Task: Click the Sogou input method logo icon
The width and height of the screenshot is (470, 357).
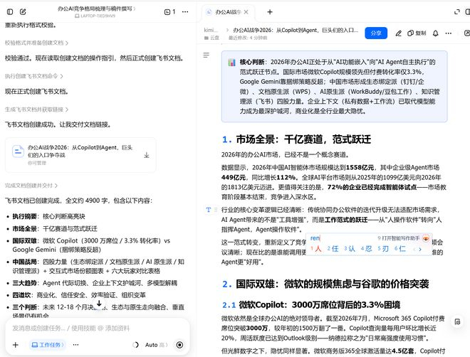Action: coord(426,238)
